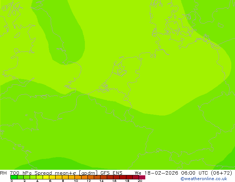
Task: Click the '8' value on the legend scale
Action: (63, 181)
